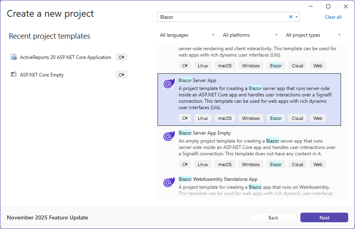
Task: Click the Blazor Server App Empty icon
Action: [169, 136]
